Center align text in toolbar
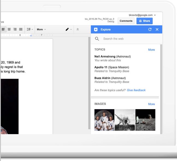Screen dimensions: 177x161 [x=9, y=29]
